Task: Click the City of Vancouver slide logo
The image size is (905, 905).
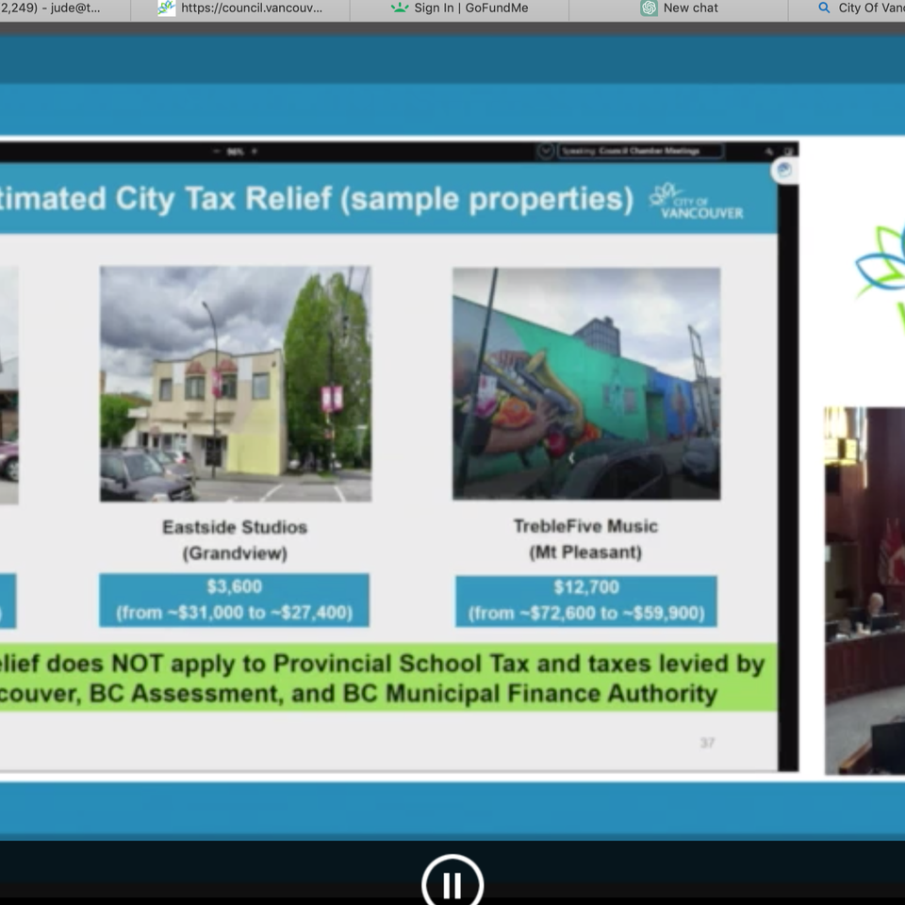Action: pyautogui.click(x=697, y=202)
